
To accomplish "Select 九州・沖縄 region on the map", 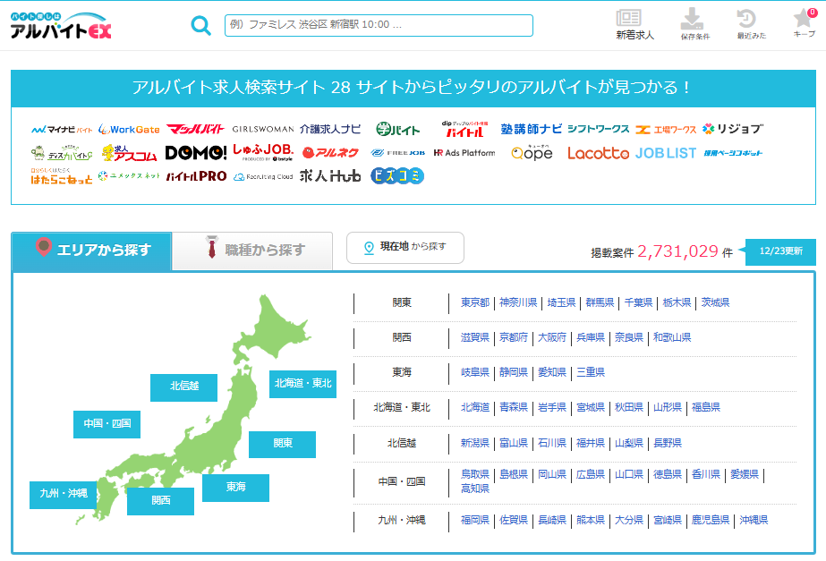I will click(64, 494).
